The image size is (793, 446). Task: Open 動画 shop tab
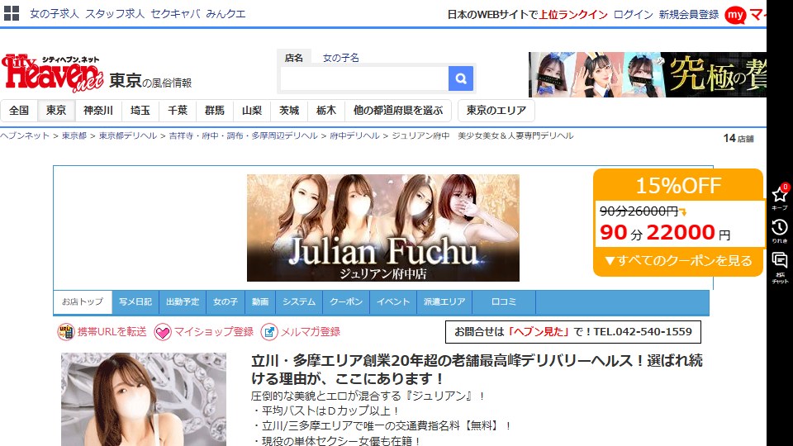click(x=260, y=302)
